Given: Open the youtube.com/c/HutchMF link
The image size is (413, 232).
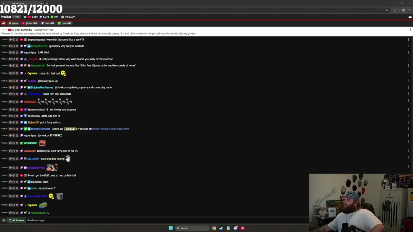Looking at the screenshot, I should tap(111, 129).
